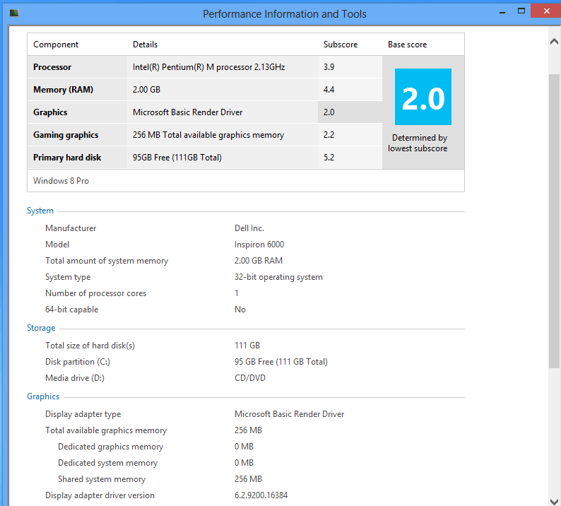Select the Primary hard disk row label
561x506 pixels.
[67, 158]
